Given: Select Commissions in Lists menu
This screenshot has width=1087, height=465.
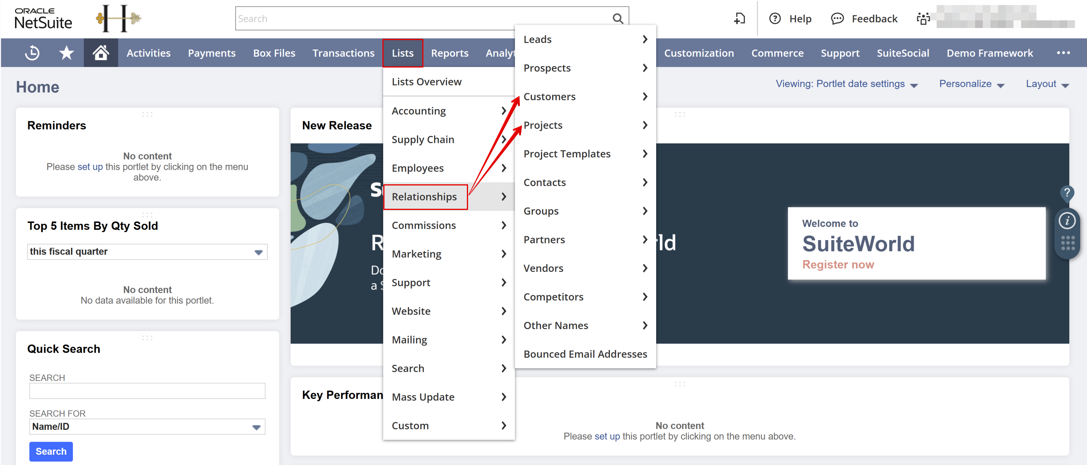Looking at the screenshot, I should 449,225.
